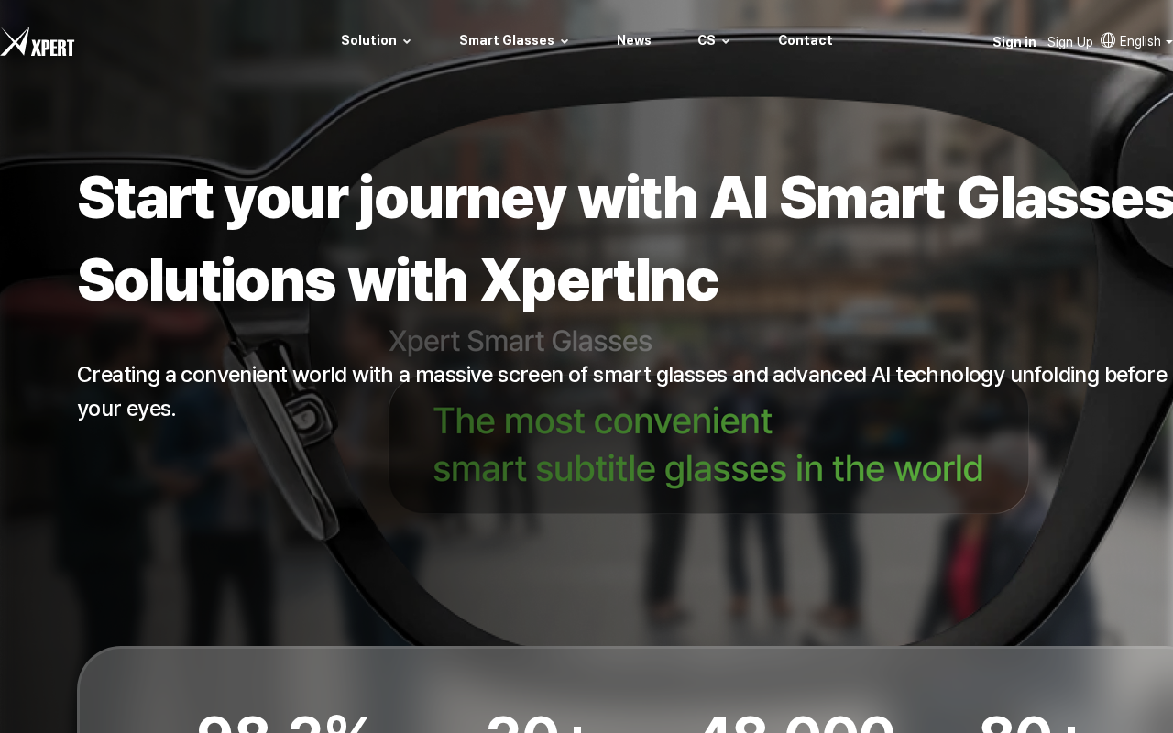Go to the News page
This screenshot has width=1173, height=733.
click(x=634, y=40)
